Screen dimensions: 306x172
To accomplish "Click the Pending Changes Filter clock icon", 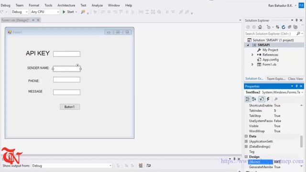I will coord(269,27).
